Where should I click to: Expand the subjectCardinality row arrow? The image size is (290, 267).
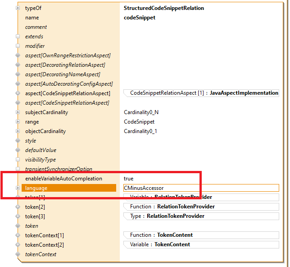point(18,112)
